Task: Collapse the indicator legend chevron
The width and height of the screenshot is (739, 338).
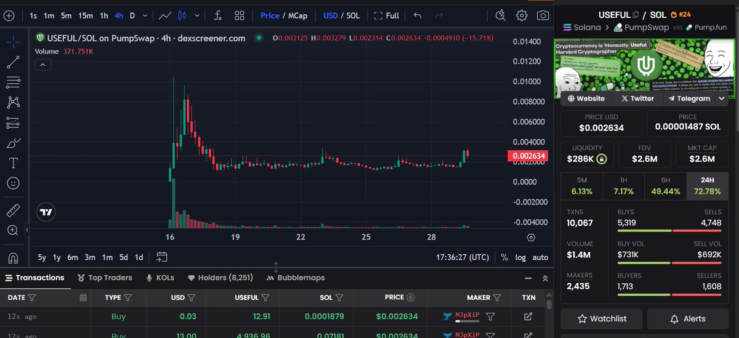Action: (x=43, y=64)
